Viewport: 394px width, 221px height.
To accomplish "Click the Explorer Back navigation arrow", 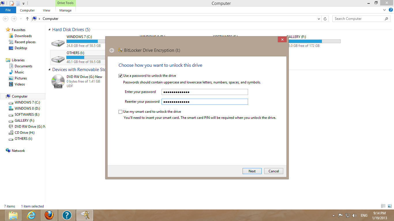I will 5,19.
